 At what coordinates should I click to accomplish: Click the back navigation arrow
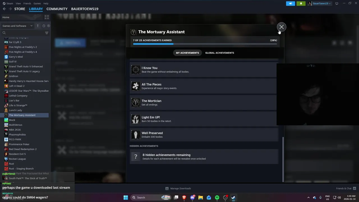pos(4,9)
